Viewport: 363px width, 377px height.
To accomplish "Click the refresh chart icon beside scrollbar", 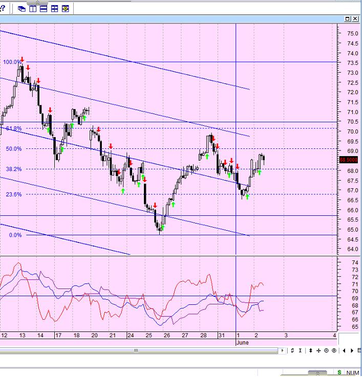I will coord(292,350).
